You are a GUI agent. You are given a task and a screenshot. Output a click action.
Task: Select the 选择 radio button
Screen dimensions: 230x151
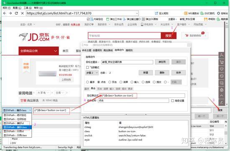tap(143, 82)
